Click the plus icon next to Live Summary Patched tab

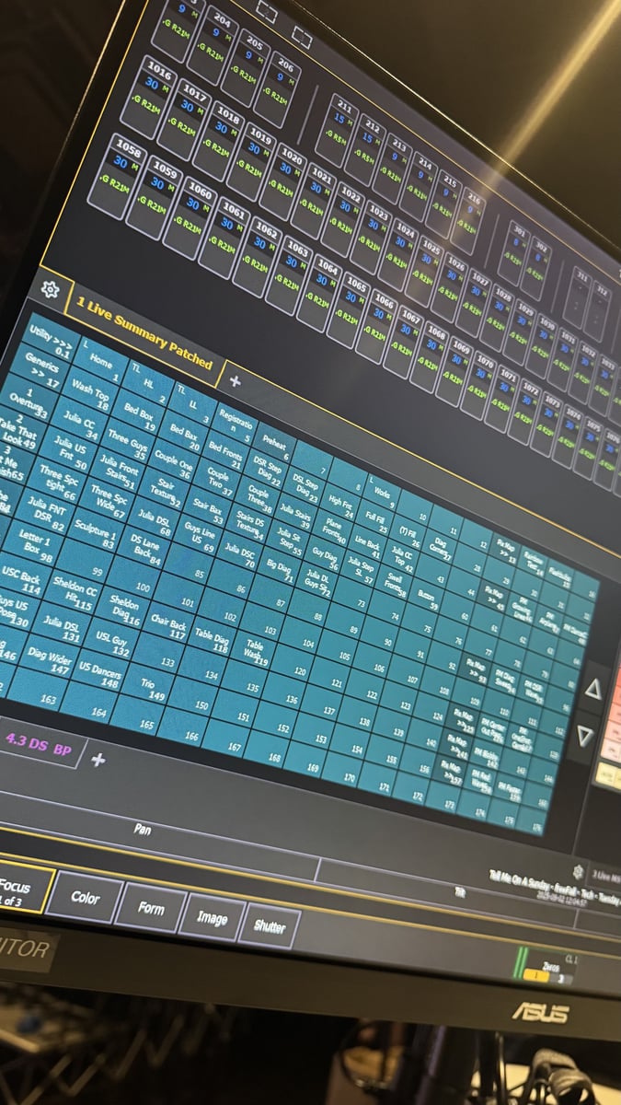pos(234,381)
